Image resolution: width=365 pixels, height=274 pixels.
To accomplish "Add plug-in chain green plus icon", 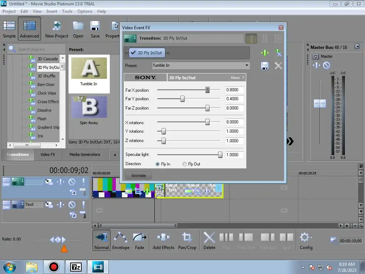I will tap(265, 53).
